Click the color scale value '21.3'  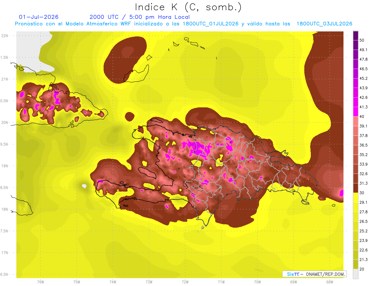point(363,260)
